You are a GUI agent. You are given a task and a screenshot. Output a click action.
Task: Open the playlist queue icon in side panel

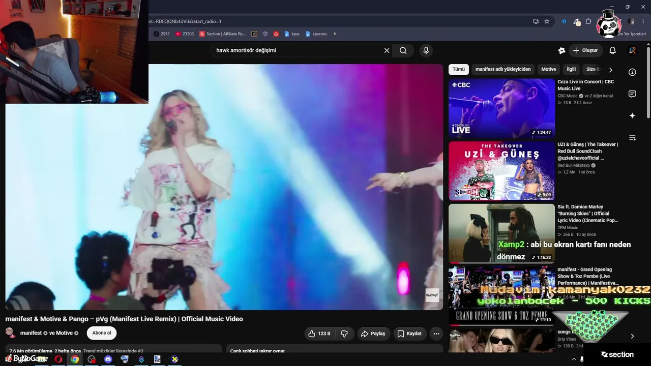(632, 138)
